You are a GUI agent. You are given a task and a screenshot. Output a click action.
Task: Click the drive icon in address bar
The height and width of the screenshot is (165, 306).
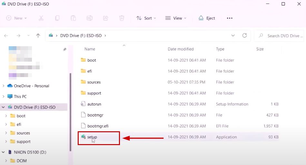pos(51,35)
